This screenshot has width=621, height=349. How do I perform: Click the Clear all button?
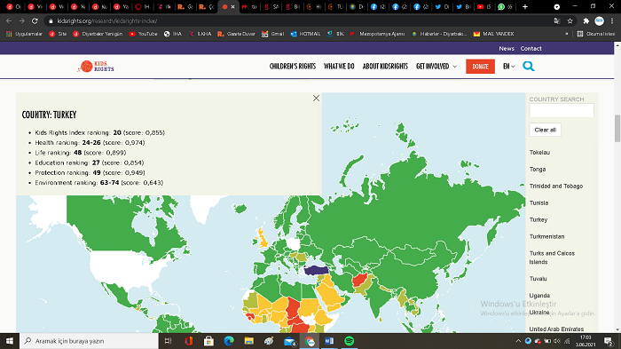tap(545, 130)
